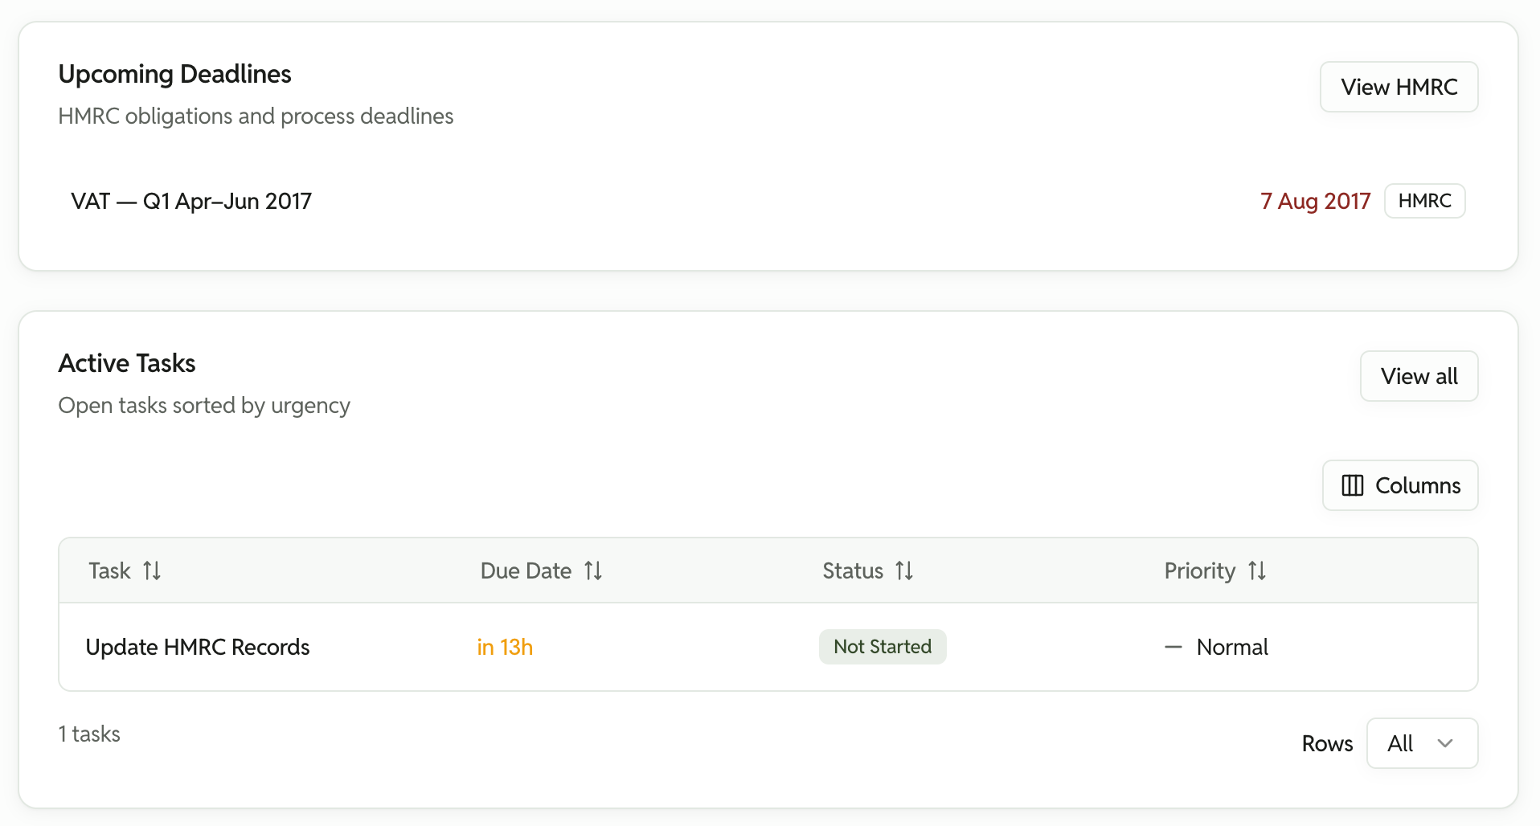Select the VAT Q1 Apr–Jun 2017 deadline
This screenshot has height=826, width=1540.
[x=191, y=201]
